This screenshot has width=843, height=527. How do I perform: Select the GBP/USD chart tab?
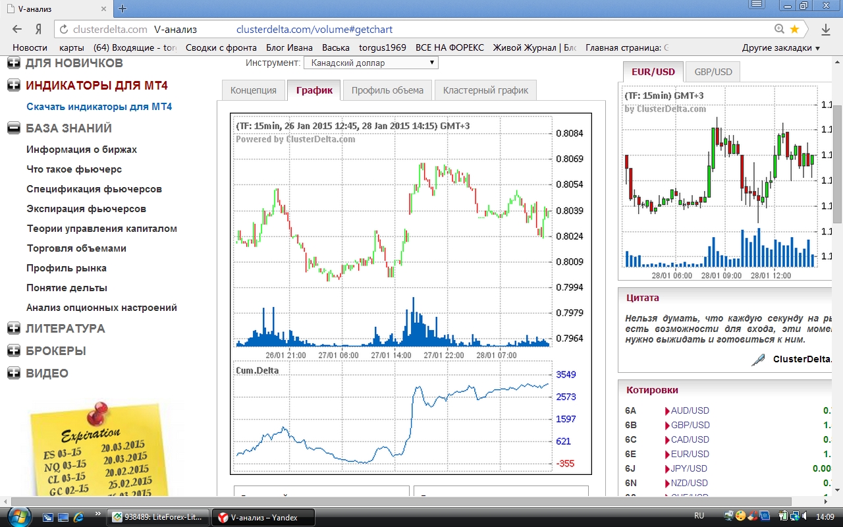(x=713, y=72)
